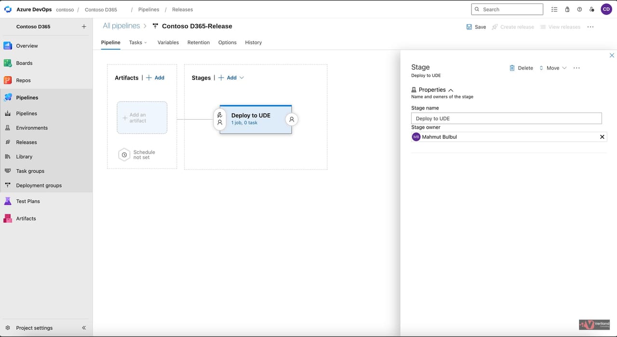The image size is (617, 337).
Task: Switch to the History tab
Action: click(254, 42)
